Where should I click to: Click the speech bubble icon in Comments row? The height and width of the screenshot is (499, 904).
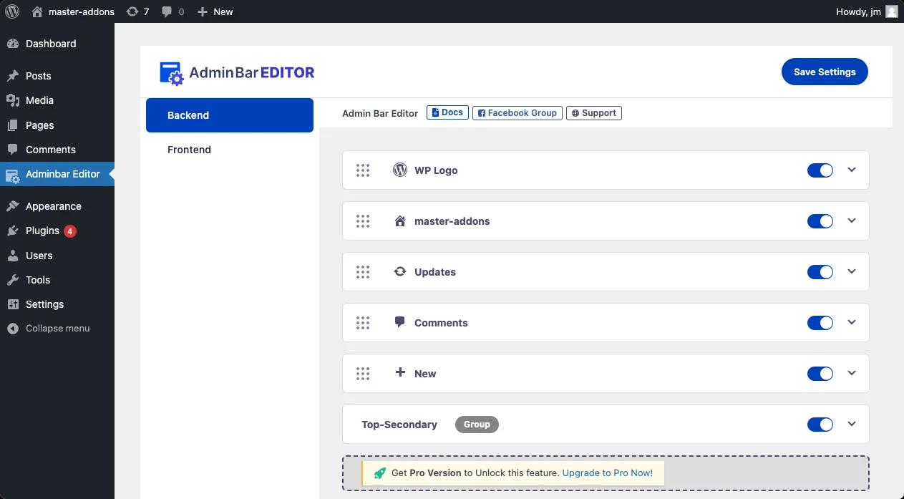(399, 322)
